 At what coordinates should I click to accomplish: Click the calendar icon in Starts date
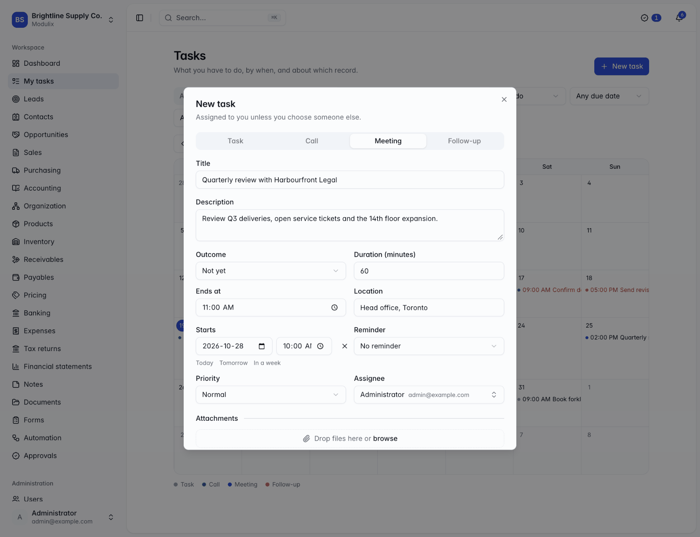tap(262, 346)
